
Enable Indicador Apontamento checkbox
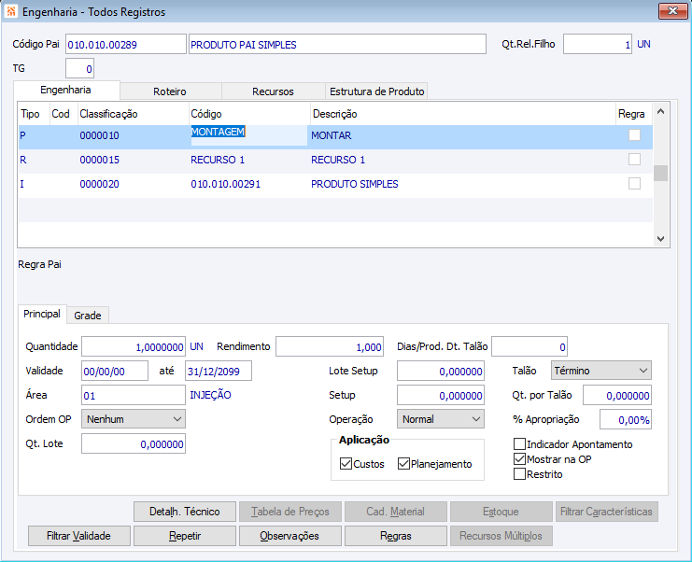tap(520, 444)
